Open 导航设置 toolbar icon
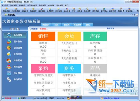This screenshot has width=140, height=101. pos(121,10)
